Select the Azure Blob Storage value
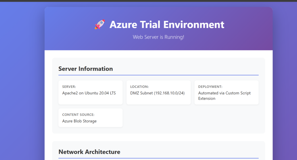This screenshot has width=297, height=160. [79, 121]
